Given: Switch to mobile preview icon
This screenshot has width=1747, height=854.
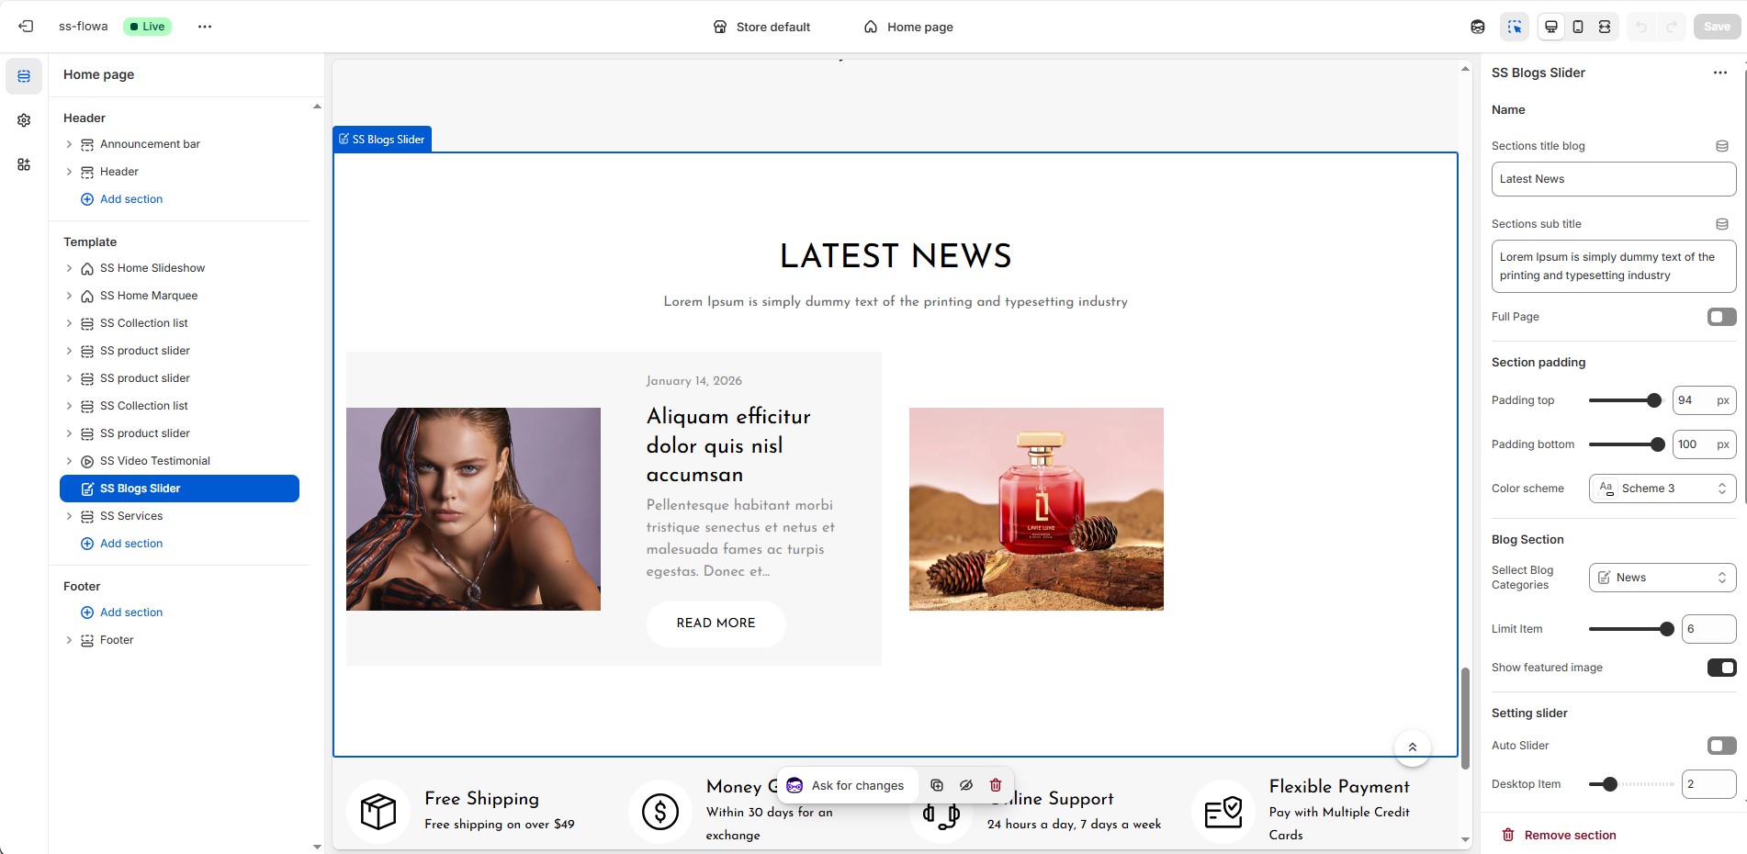Looking at the screenshot, I should [x=1578, y=27].
